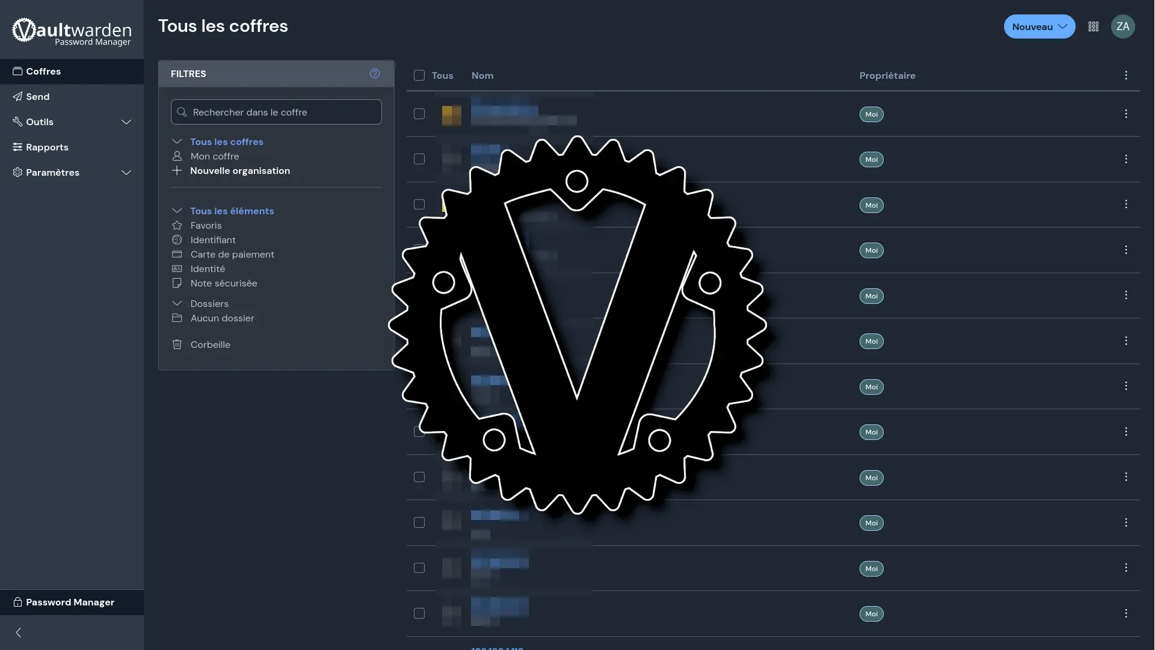Click the Send sidebar icon
The width and height of the screenshot is (1155, 650).
(17, 96)
